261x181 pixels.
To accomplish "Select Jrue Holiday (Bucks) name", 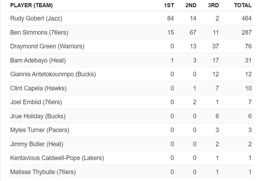I will click(38, 116).
